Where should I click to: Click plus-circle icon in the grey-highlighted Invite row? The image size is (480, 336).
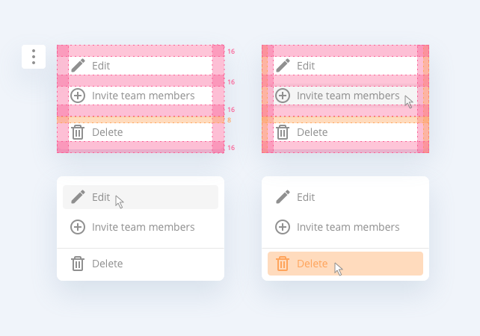click(283, 96)
